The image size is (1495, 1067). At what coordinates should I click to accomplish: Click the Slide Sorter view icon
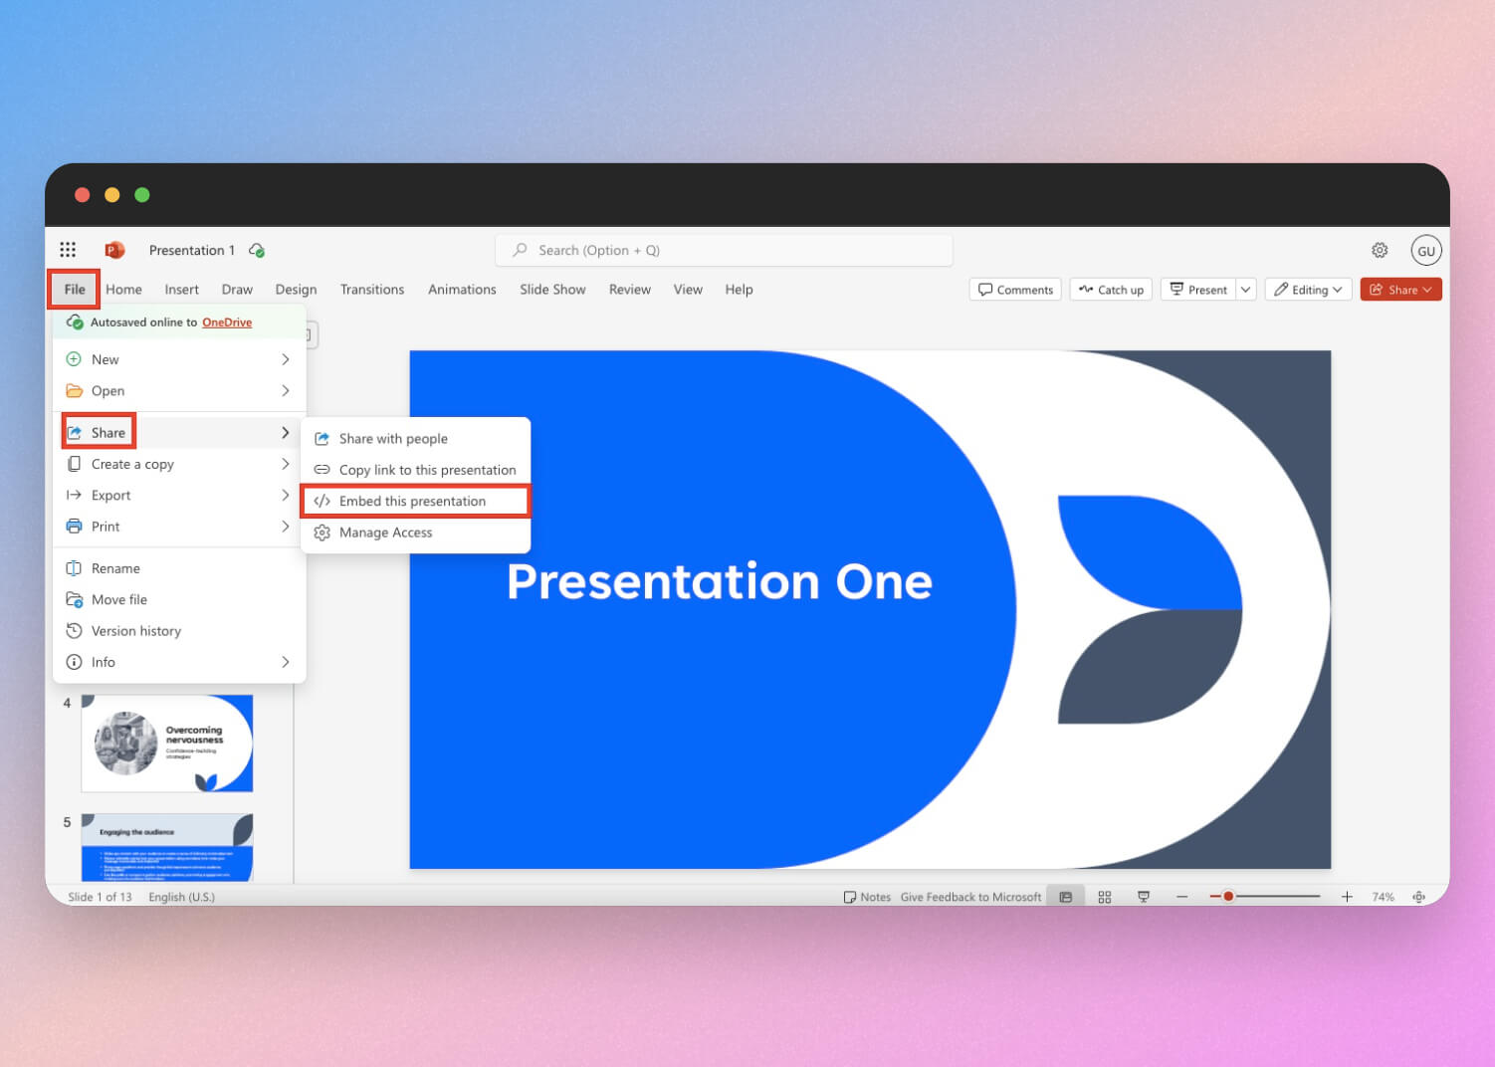coord(1104,897)
